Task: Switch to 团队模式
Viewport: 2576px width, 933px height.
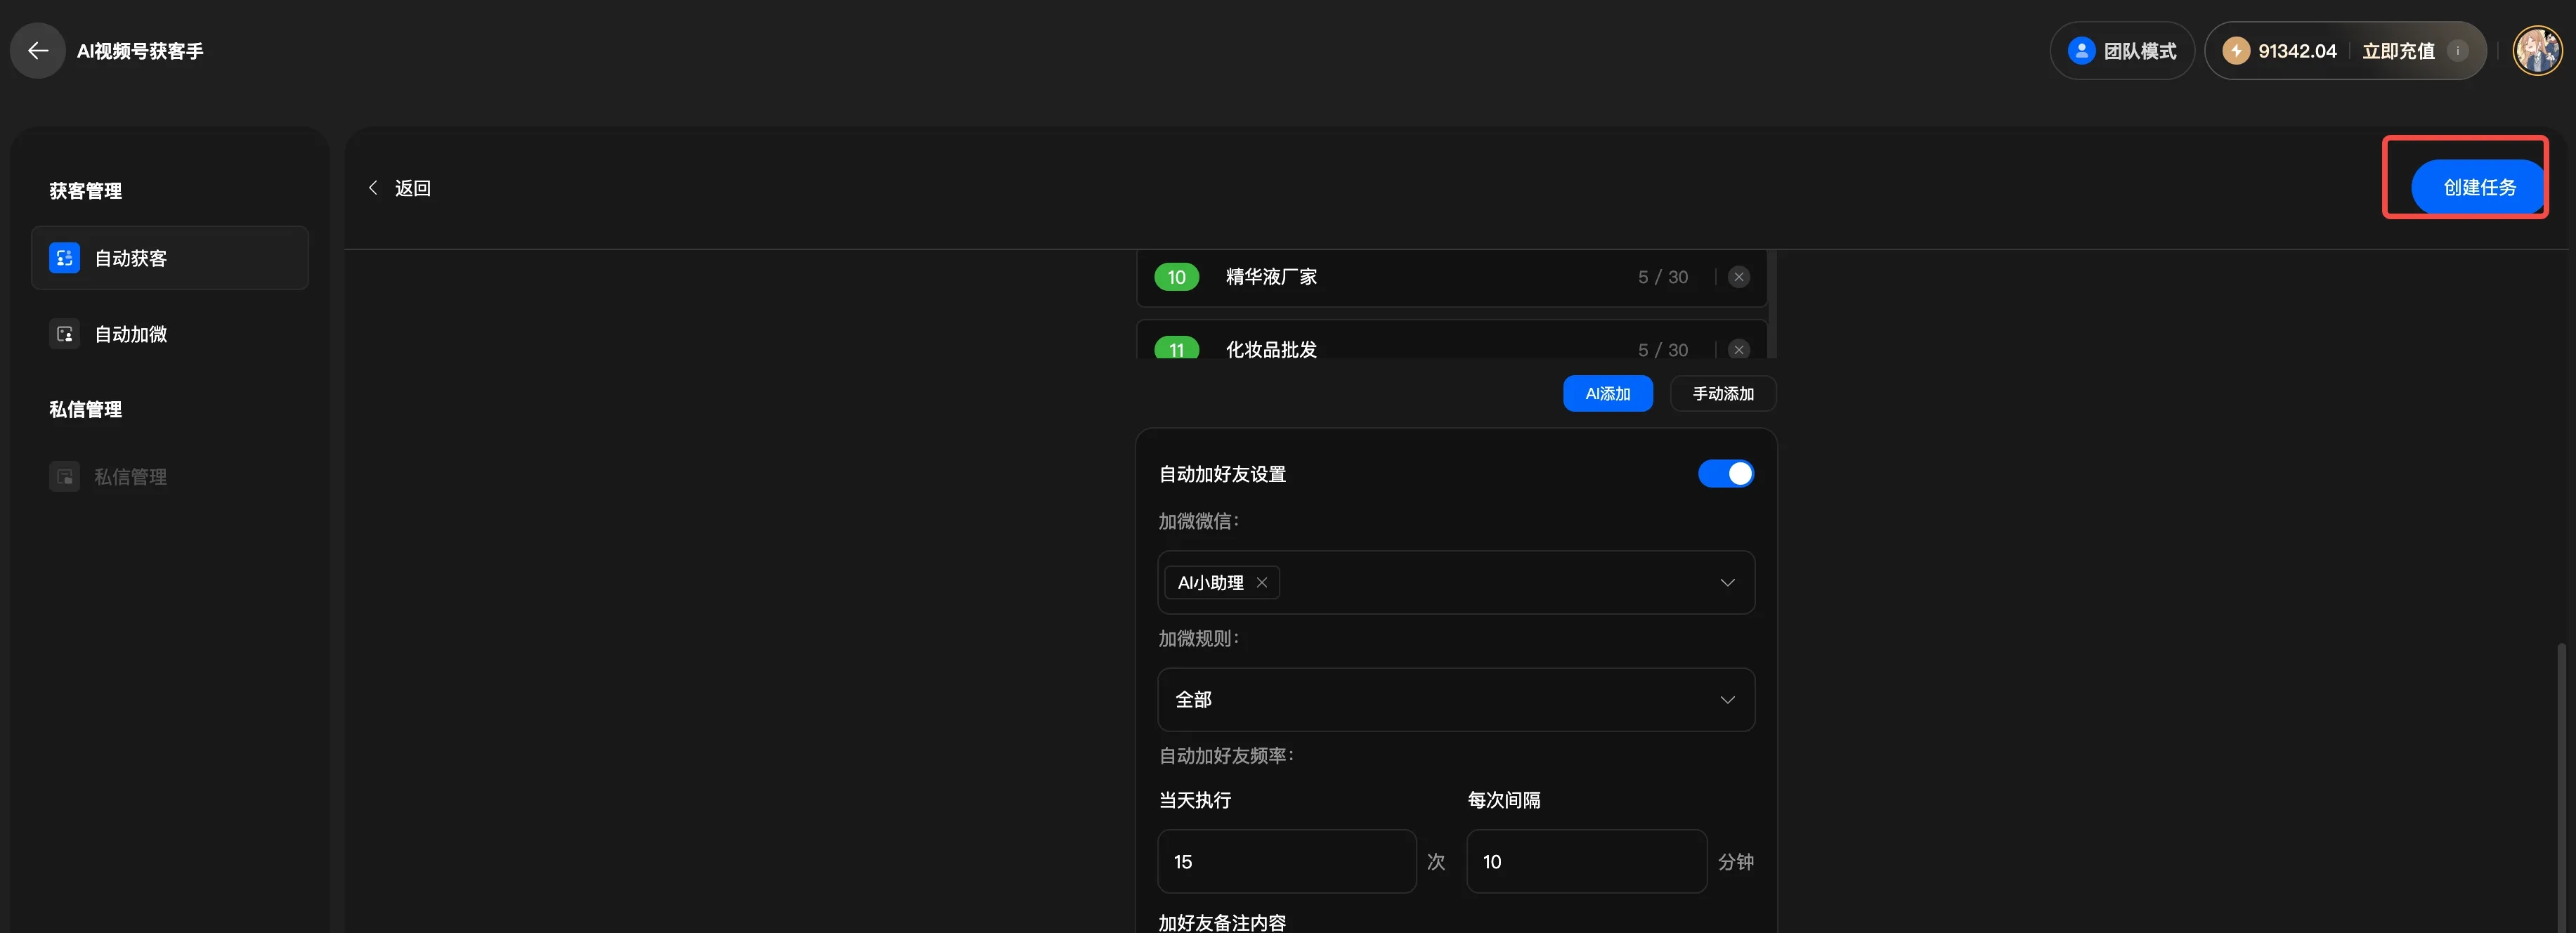Action: 2122,51
